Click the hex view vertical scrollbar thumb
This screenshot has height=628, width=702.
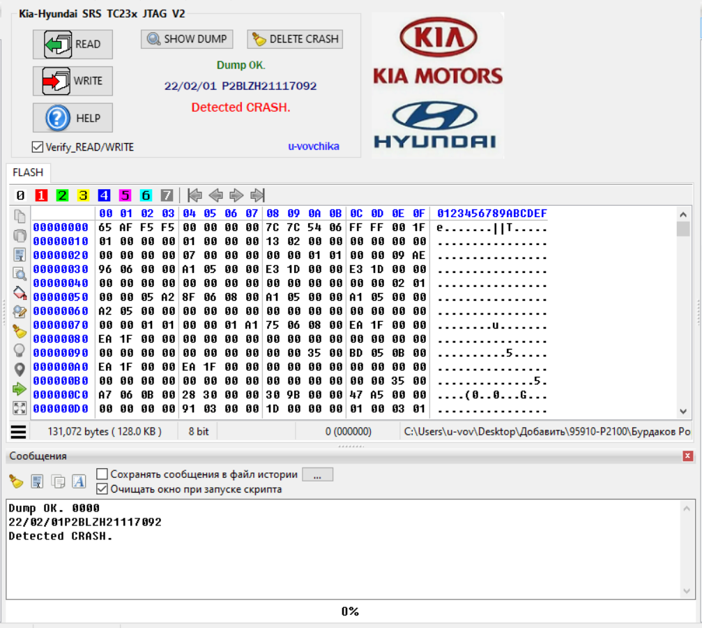click(683, 229)
